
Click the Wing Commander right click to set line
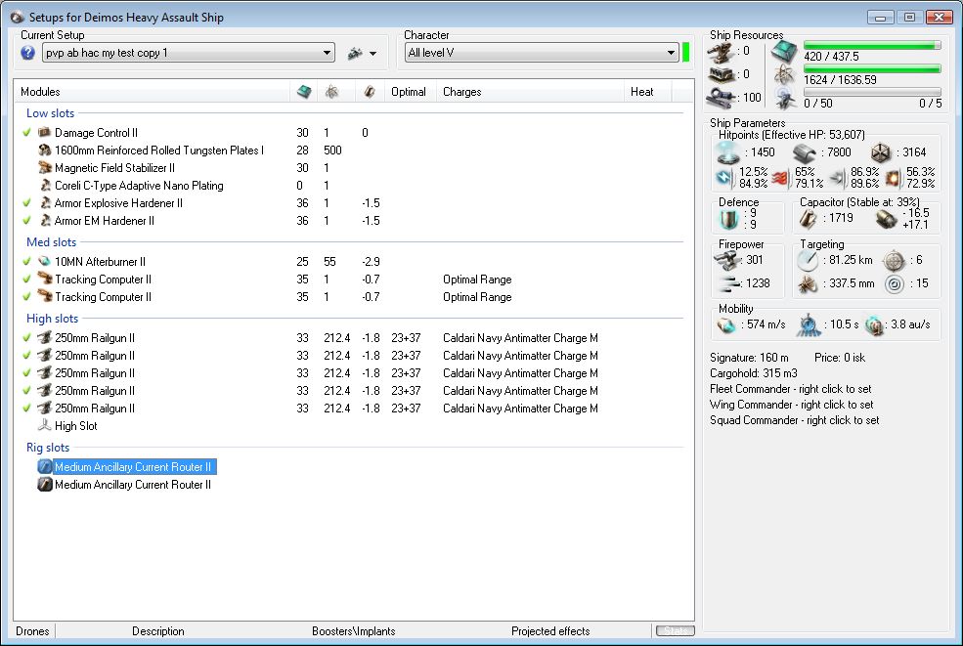792,404
